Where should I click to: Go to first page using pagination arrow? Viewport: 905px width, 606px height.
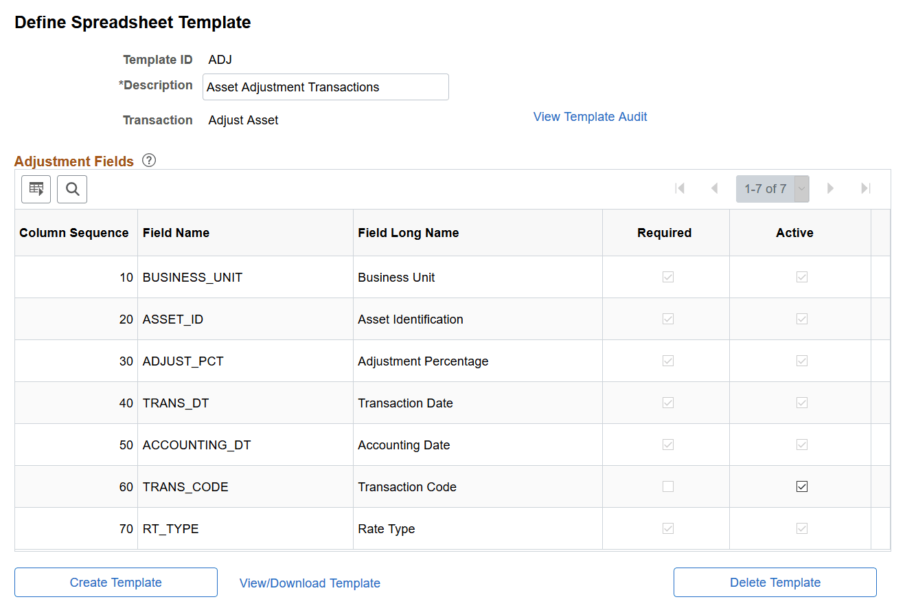point(680,188)
